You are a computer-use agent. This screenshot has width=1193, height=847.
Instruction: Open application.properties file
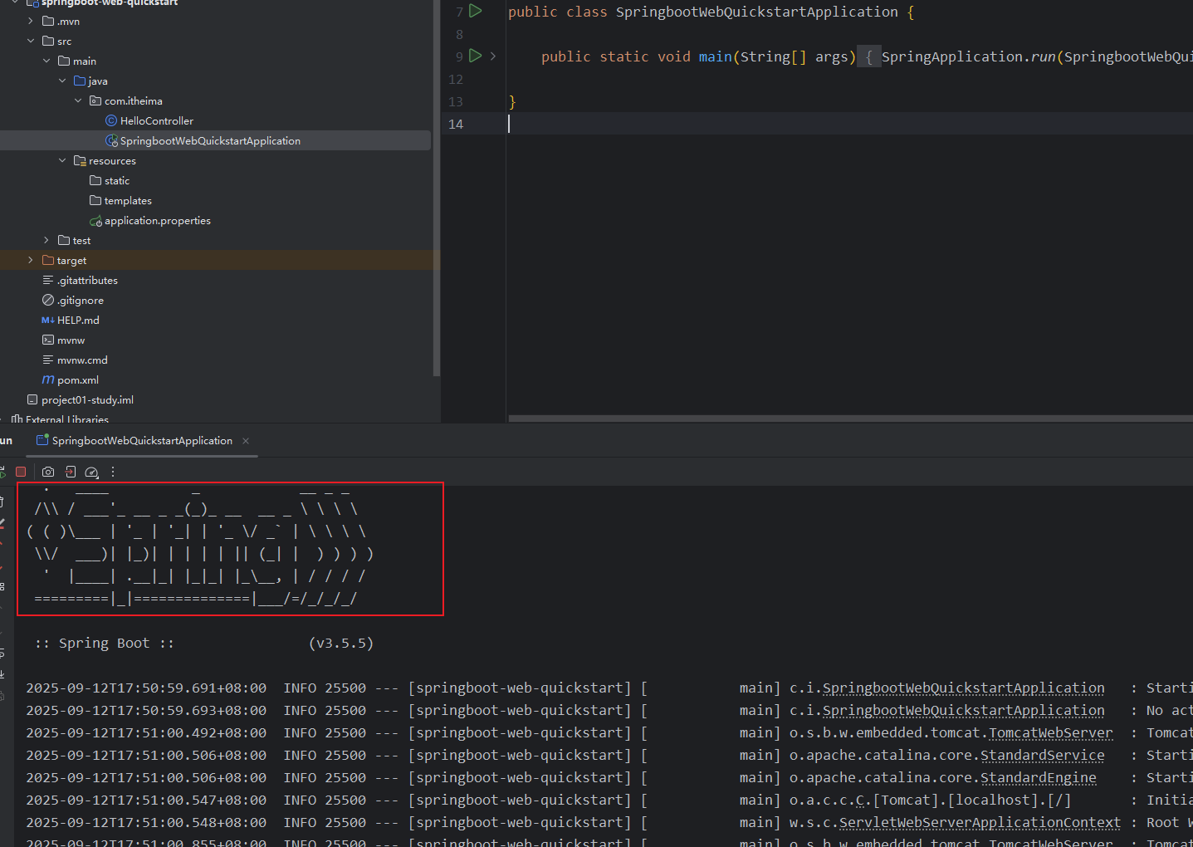point(157,220)
